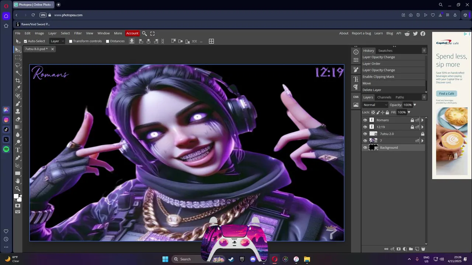The height and width of the screenshot is (265, 472).
Task: Open search magnifier in menu bar
Action: point(145,33)
